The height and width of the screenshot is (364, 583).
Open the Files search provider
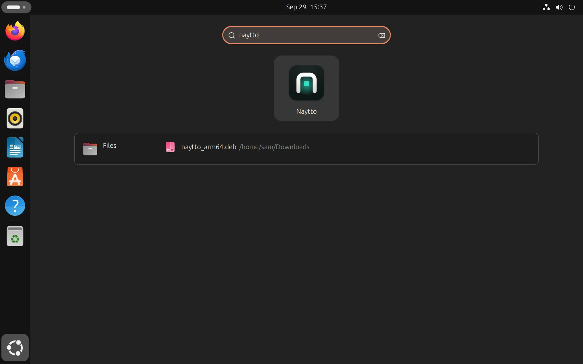(x=100, y=149)
